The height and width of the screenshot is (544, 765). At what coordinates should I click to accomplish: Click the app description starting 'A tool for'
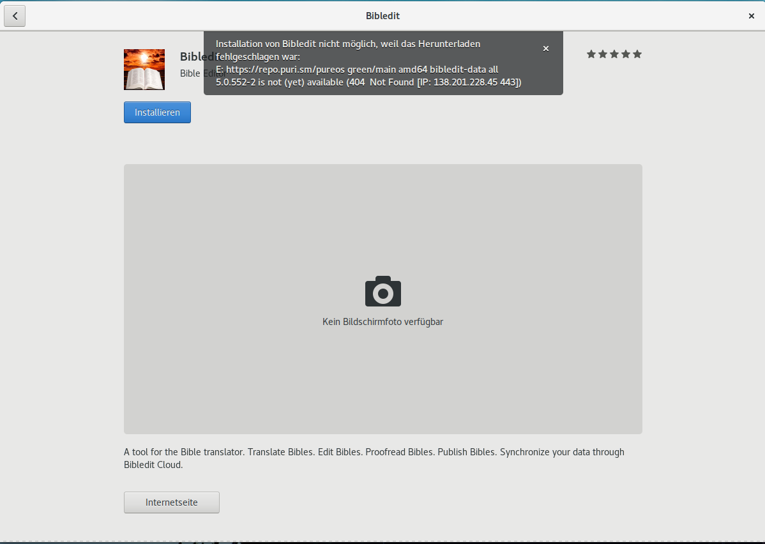point(374,452)
